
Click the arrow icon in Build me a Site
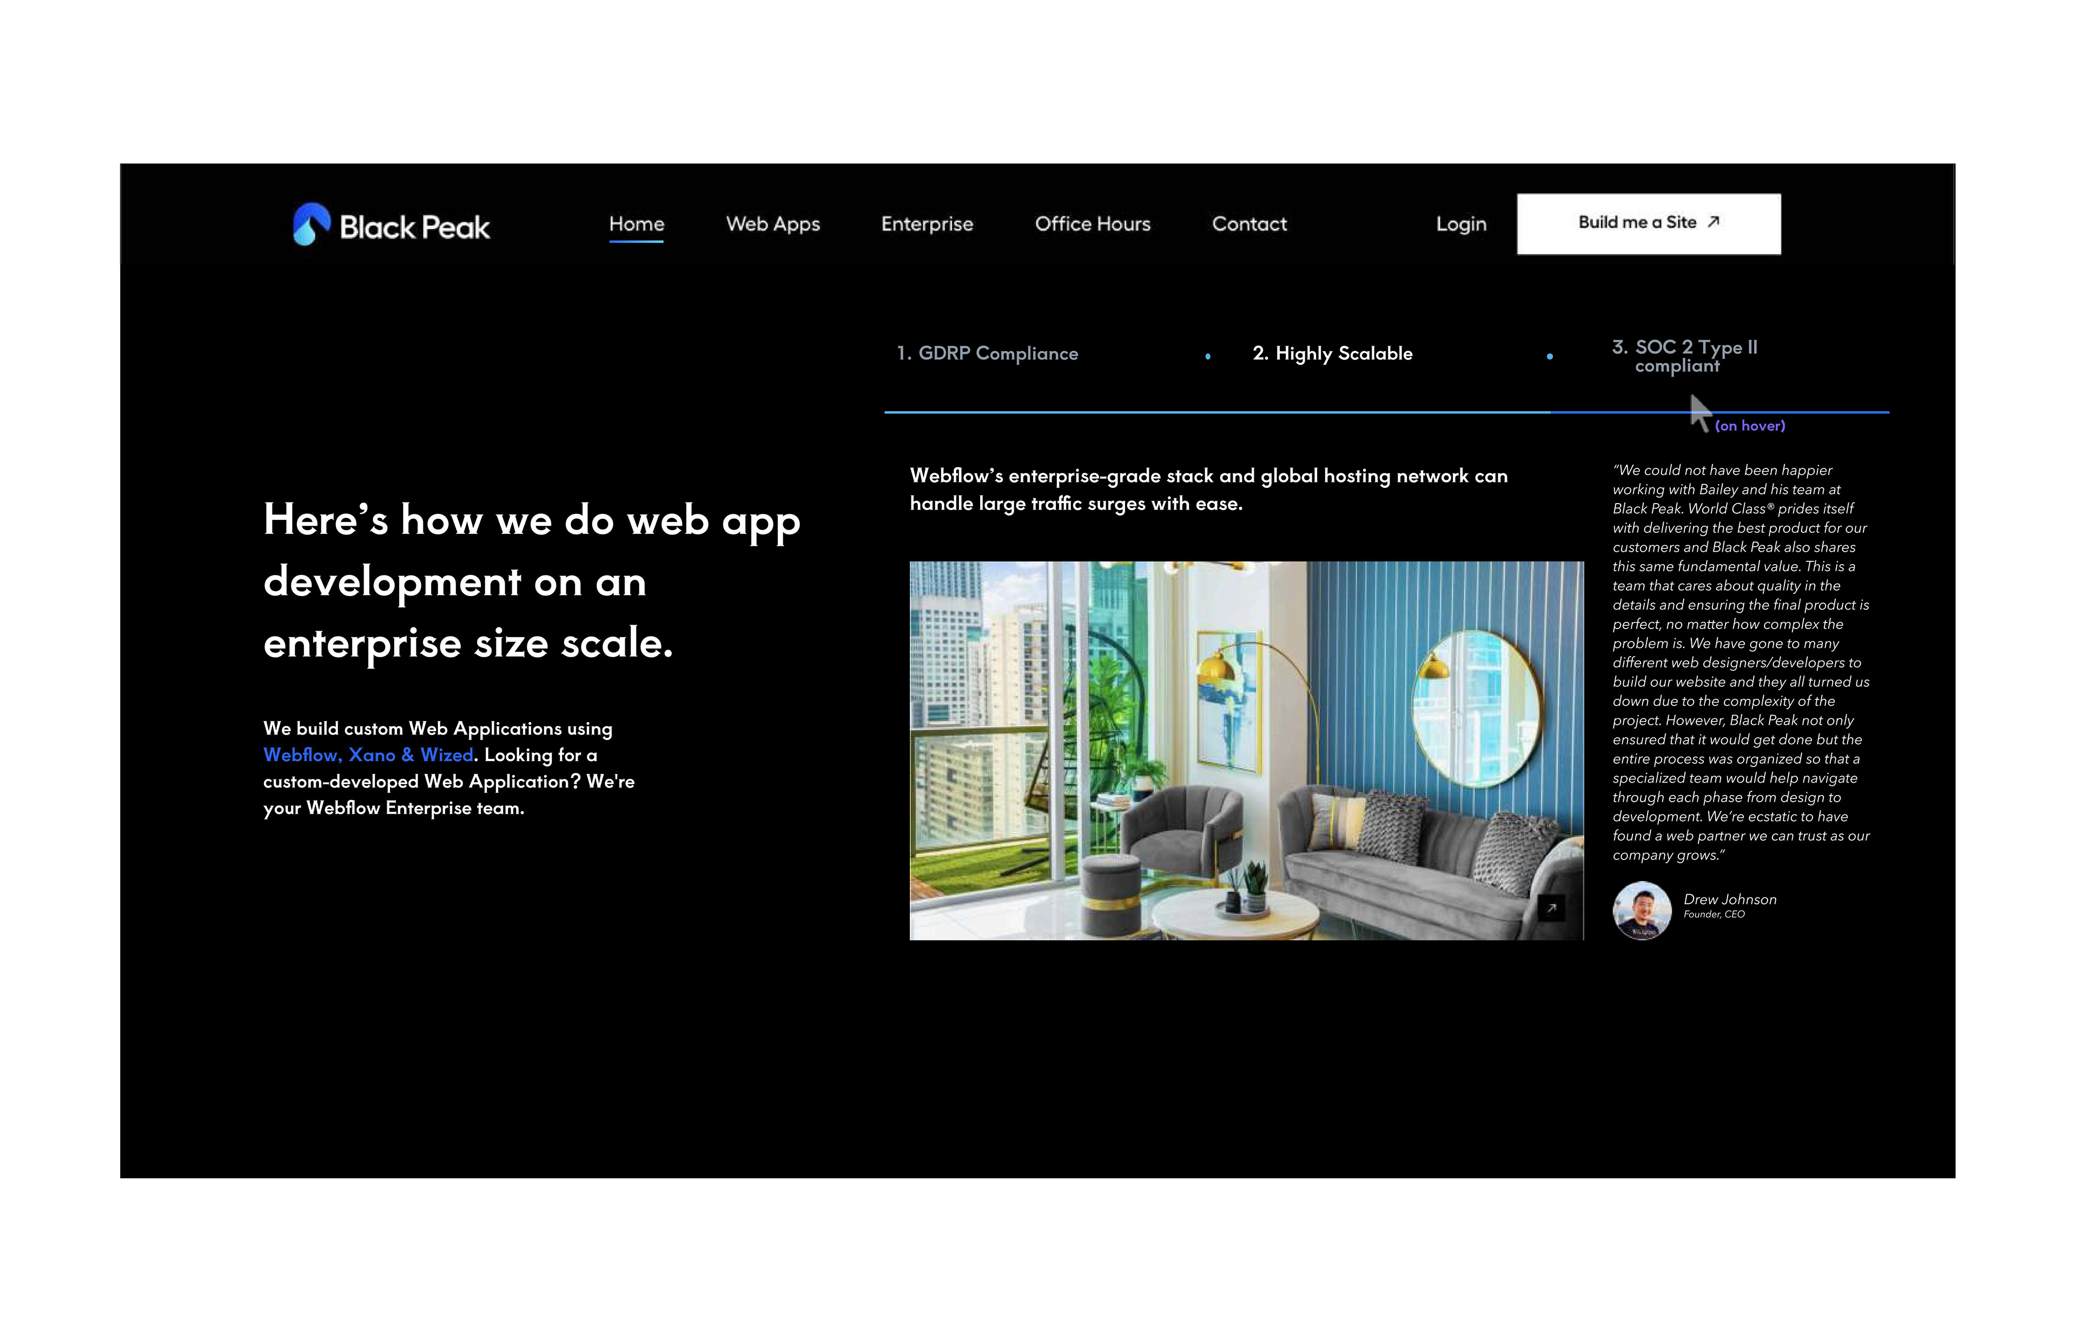1712,222
